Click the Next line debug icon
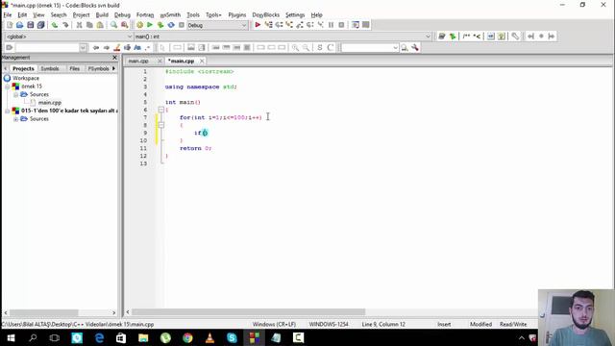This screenshot has height=346, width=615. pyautogui.click(x=279, y=25)
